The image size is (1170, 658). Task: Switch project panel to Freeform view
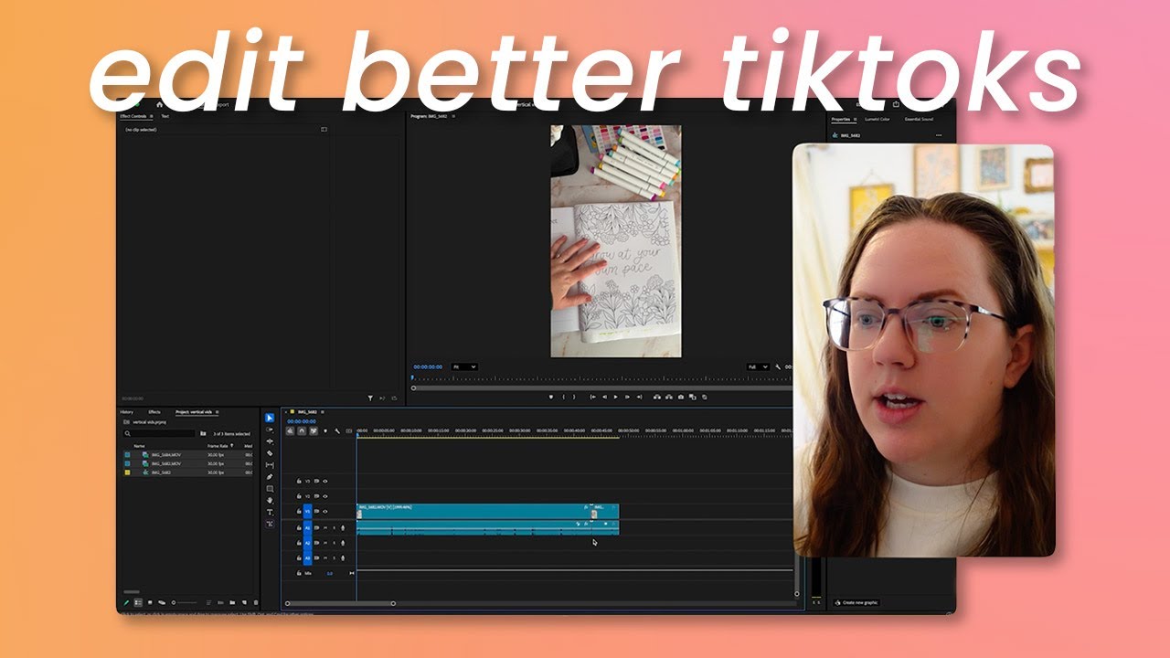click(x=162, y=602)
